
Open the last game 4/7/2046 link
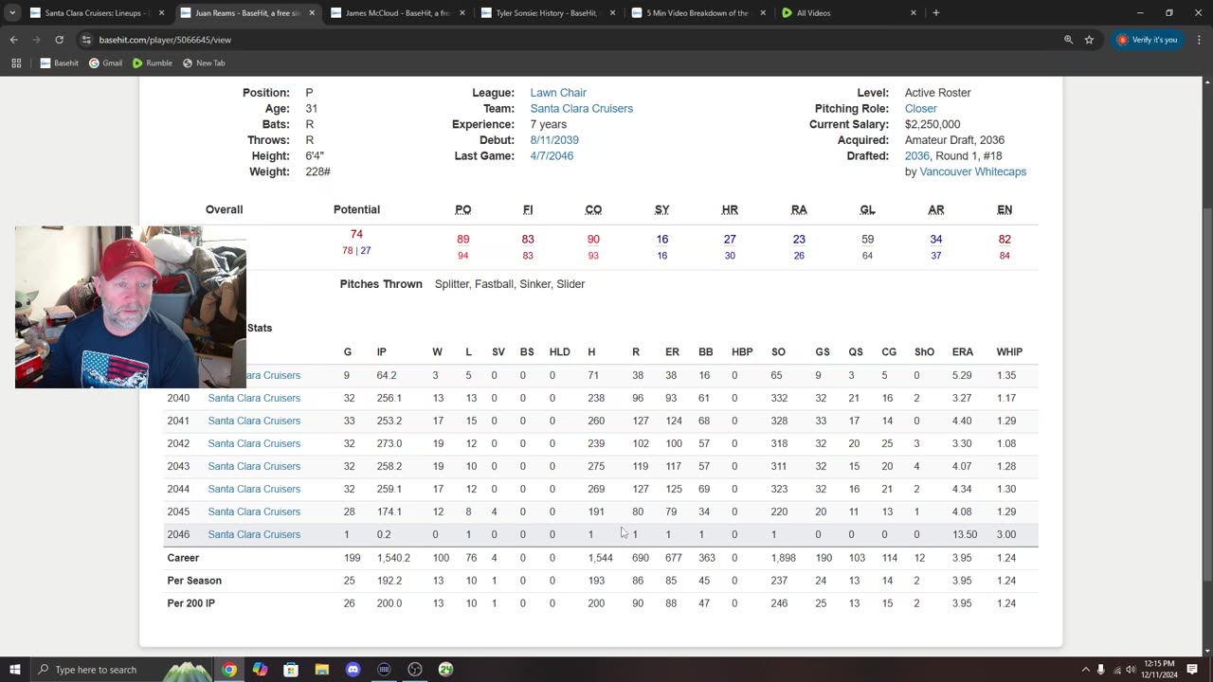552,156
